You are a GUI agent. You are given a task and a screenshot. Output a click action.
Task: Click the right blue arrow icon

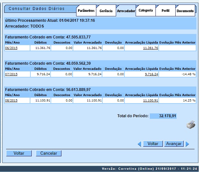pyautogui.click(x=187, y=144)
